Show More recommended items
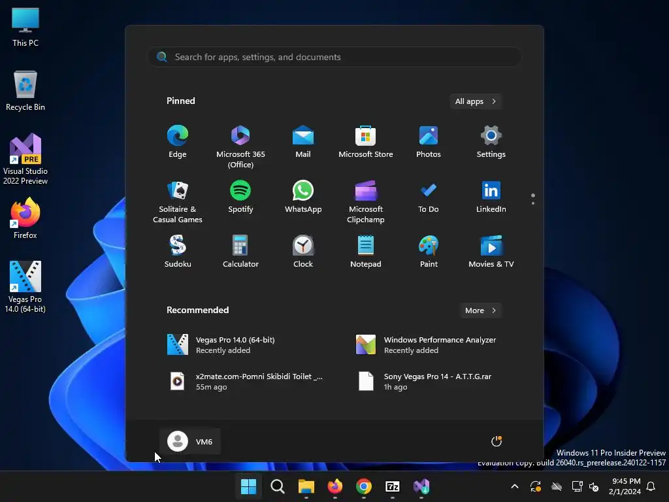The width and height of the screenshot is (669, 502). [x=480, y=310]
